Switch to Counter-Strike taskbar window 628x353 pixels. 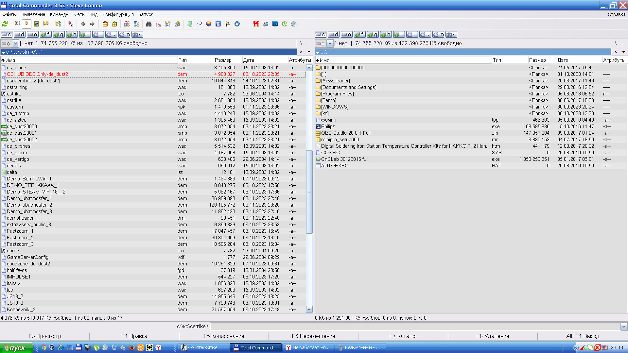203,347
